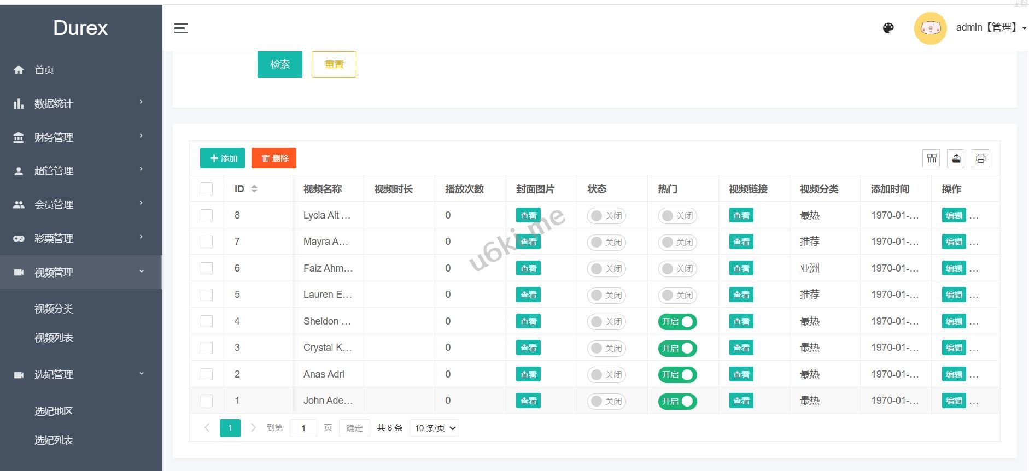The width and height of the screenshot is (1029, 471).
Task: Select 选妃列表 in the sidebar
Action: coord(54,440)
